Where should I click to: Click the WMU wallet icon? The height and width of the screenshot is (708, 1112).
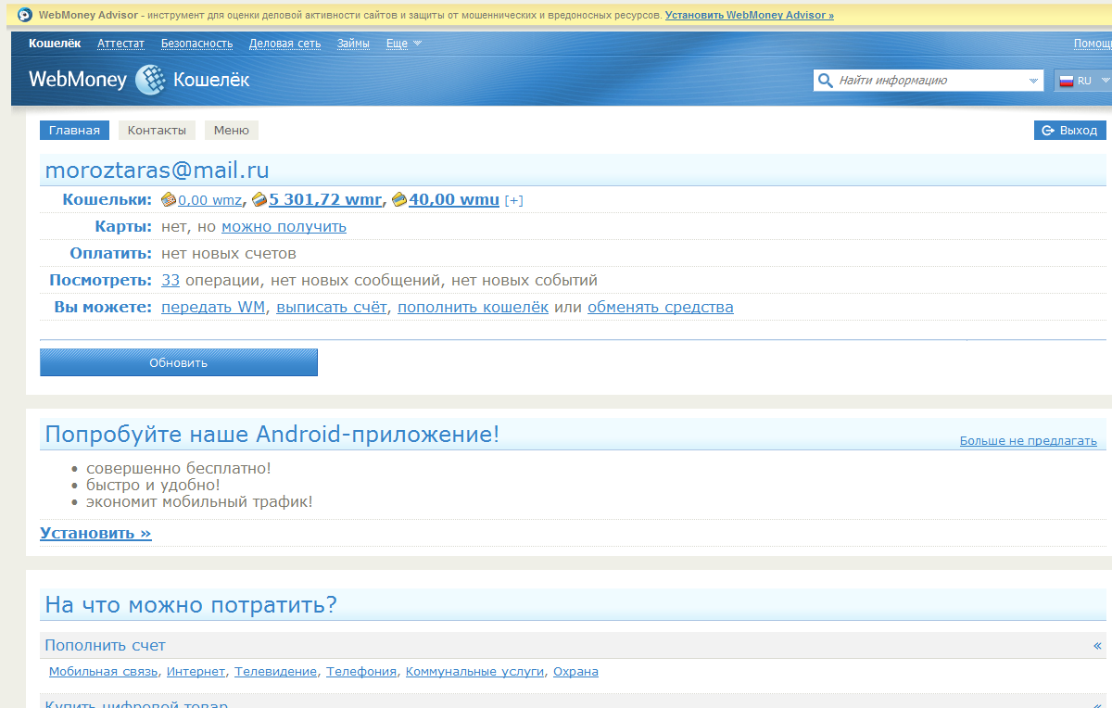pyautogui.click(x=399, y=199)
